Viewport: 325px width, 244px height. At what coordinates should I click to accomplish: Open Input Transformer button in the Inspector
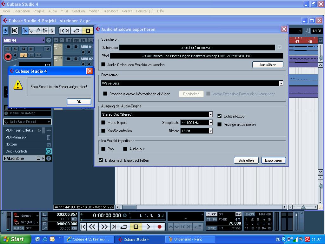[x=47, y=49]
